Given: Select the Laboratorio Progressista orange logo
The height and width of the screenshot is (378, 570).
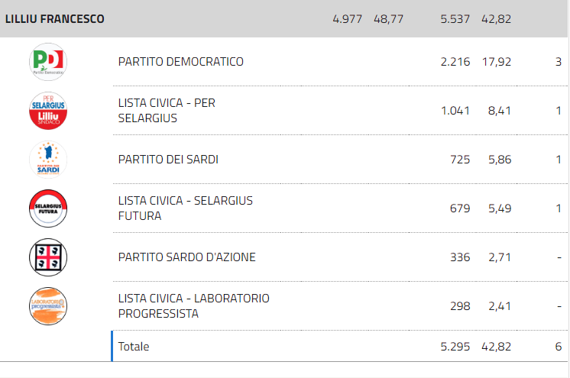Looking at the screenshot, I should 48,306.
